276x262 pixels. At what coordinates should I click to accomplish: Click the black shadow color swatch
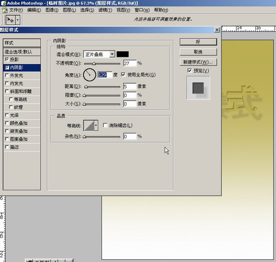(123, 54)
